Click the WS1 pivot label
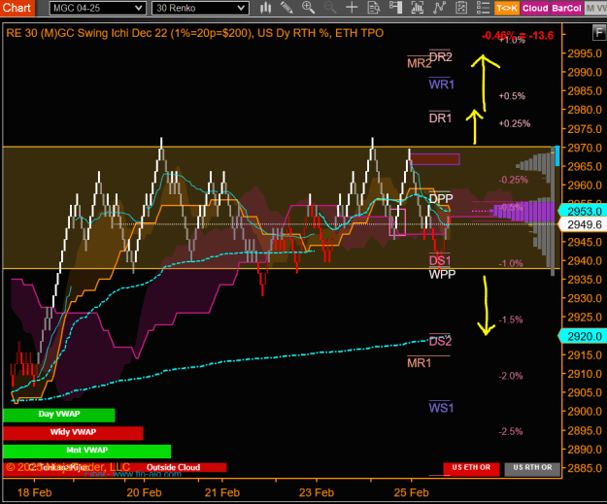Screen dimensions: 607x504 pyautogui.click(x=441, y=408)
